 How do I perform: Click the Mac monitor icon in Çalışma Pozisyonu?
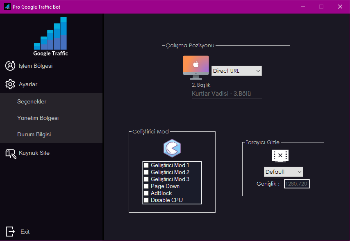tap(196, 67)
